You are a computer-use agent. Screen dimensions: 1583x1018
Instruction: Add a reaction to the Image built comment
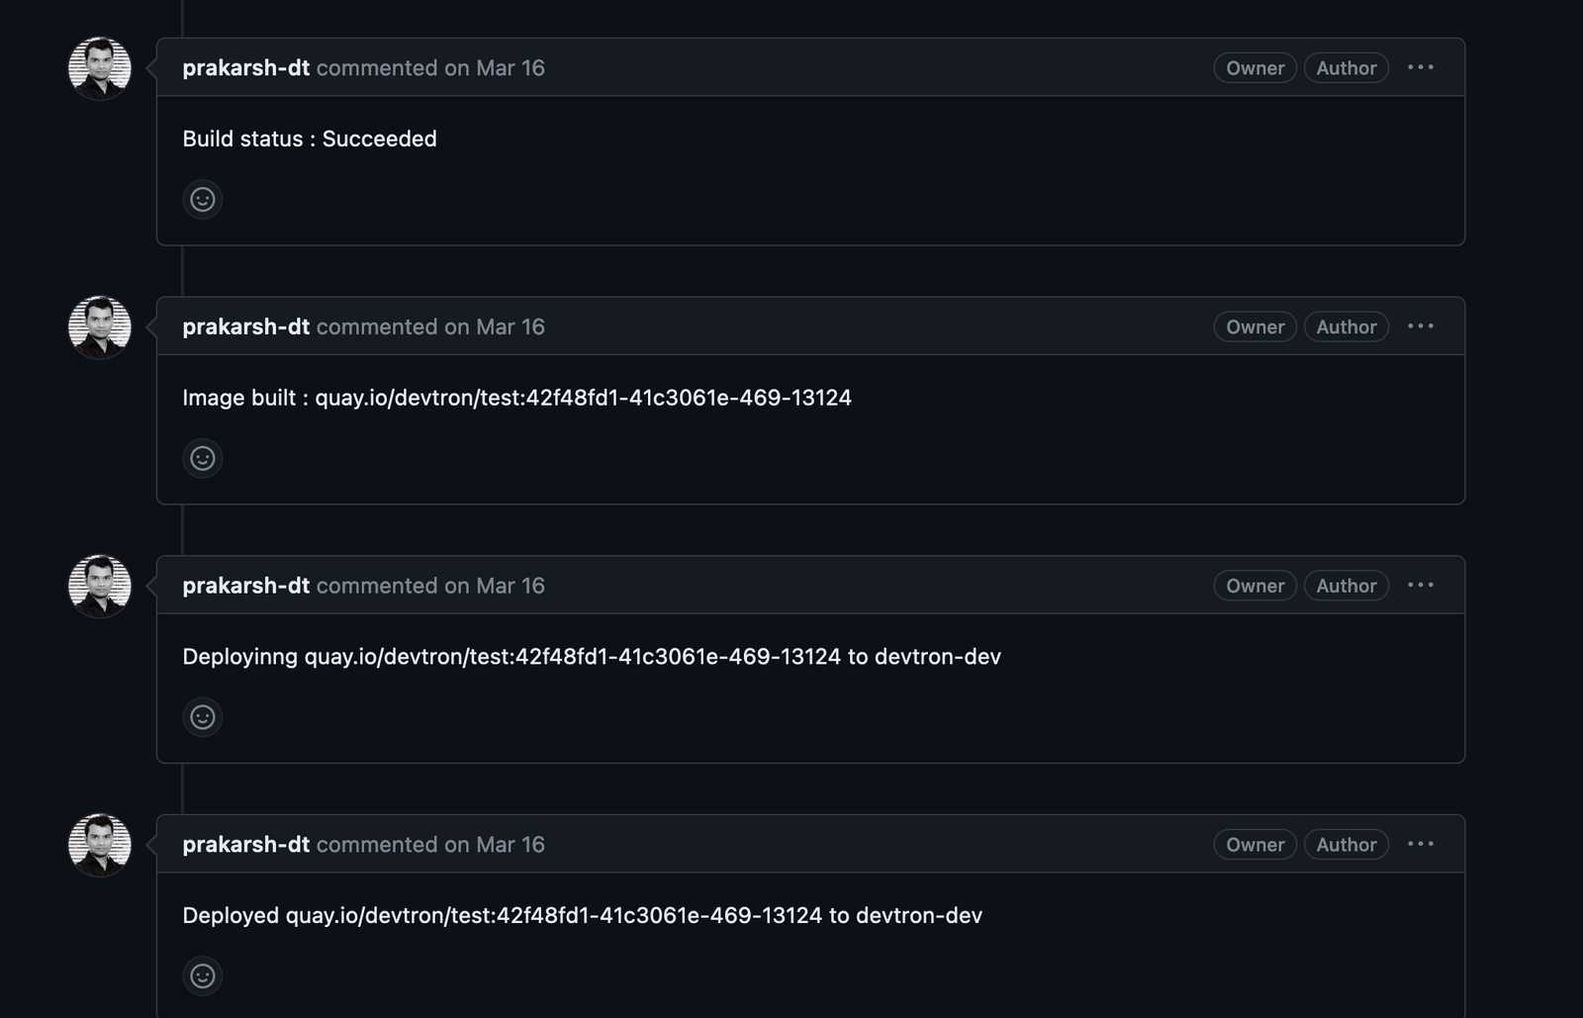203,458
